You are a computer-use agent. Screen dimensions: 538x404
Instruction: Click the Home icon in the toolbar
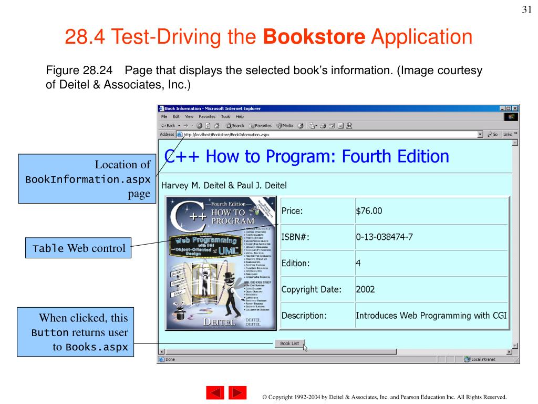[x=216, y=126]
